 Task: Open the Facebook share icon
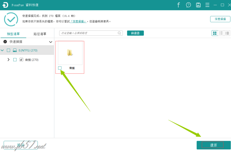pyautogui.click(x=178, y=5)
